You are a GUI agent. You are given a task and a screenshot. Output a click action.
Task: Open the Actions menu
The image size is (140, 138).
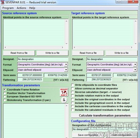pos(21,8)
